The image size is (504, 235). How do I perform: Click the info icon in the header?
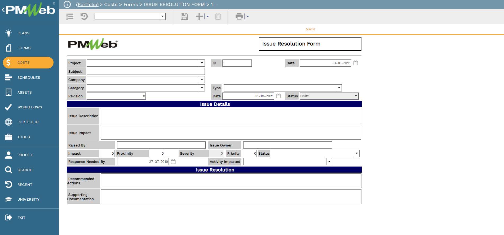click(x=67, y=4)
